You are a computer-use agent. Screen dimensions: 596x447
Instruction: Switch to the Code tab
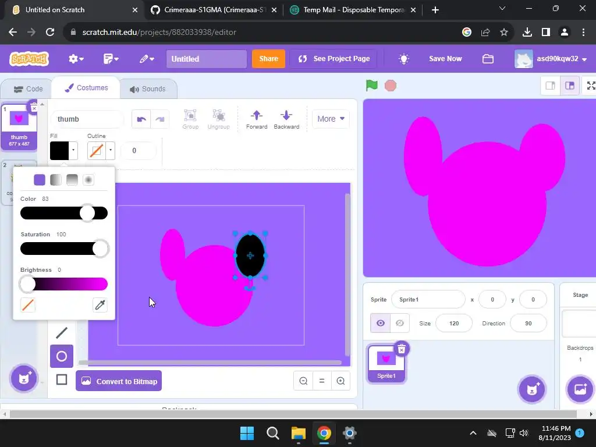pyautogui.click(x=28, y=89)
